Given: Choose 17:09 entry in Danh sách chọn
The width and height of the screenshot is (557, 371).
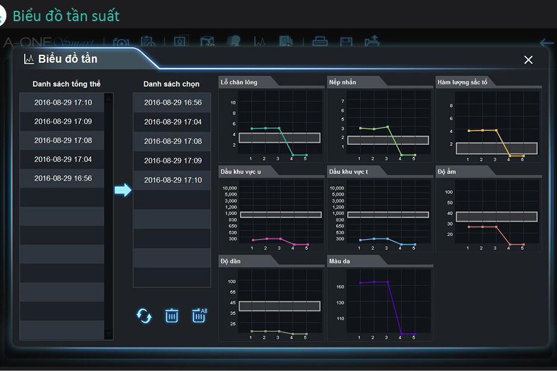Looking at the screenshot, I should (x=172, y=161).
